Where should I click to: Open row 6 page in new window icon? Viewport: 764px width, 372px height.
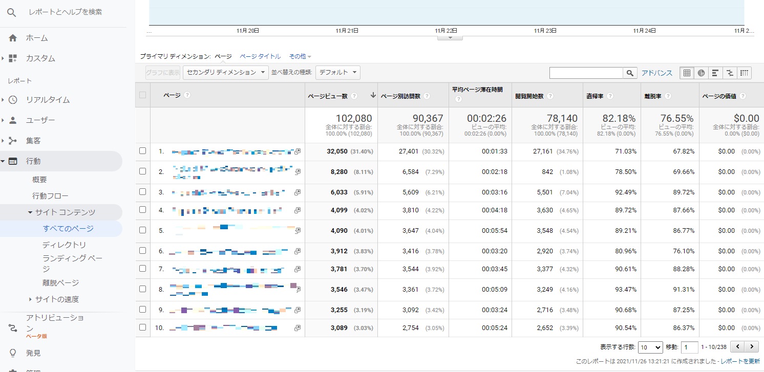click(x=298, y=251)
